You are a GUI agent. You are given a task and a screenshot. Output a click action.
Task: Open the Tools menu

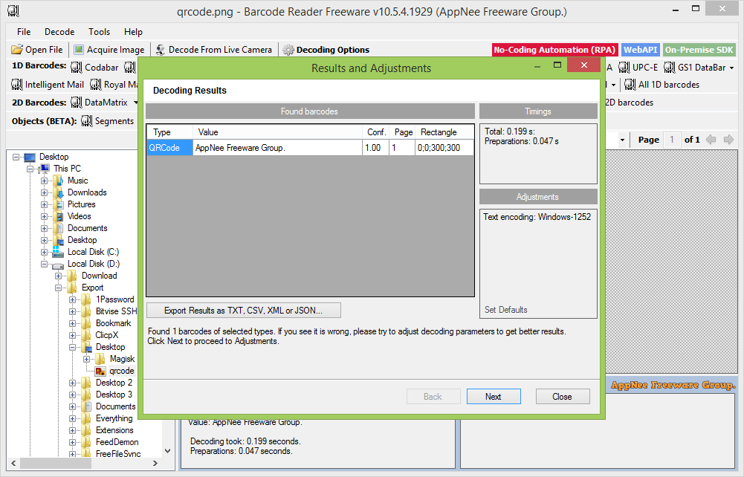pyautogui.click(x=99, y=32)
